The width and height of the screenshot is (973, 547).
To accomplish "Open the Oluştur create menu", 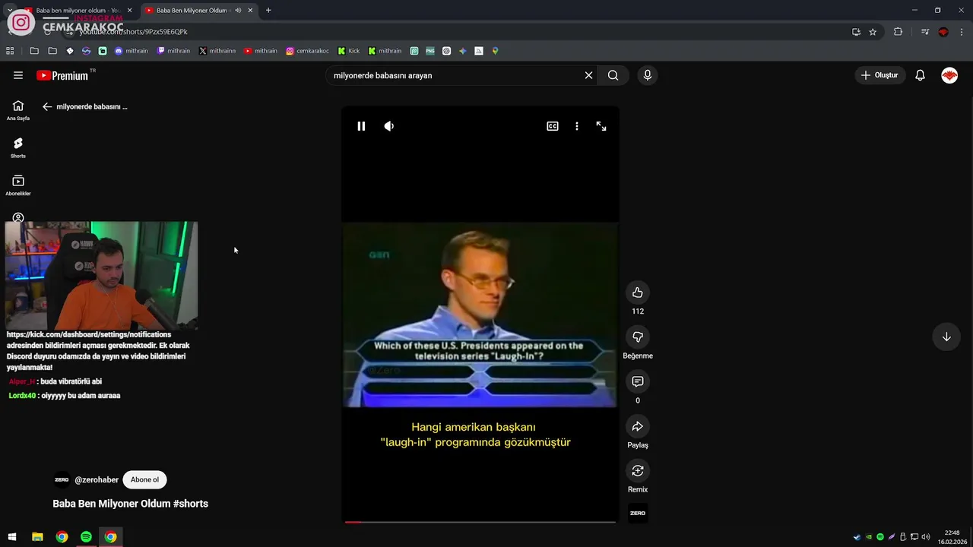I will pos(880,75).
